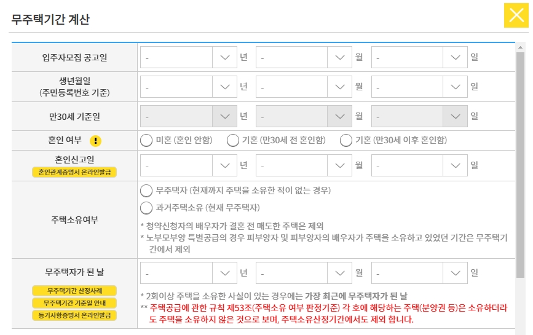Open 무주택자가 된 날 day dropdown
The image size is (533, 335).
[419, 273]
